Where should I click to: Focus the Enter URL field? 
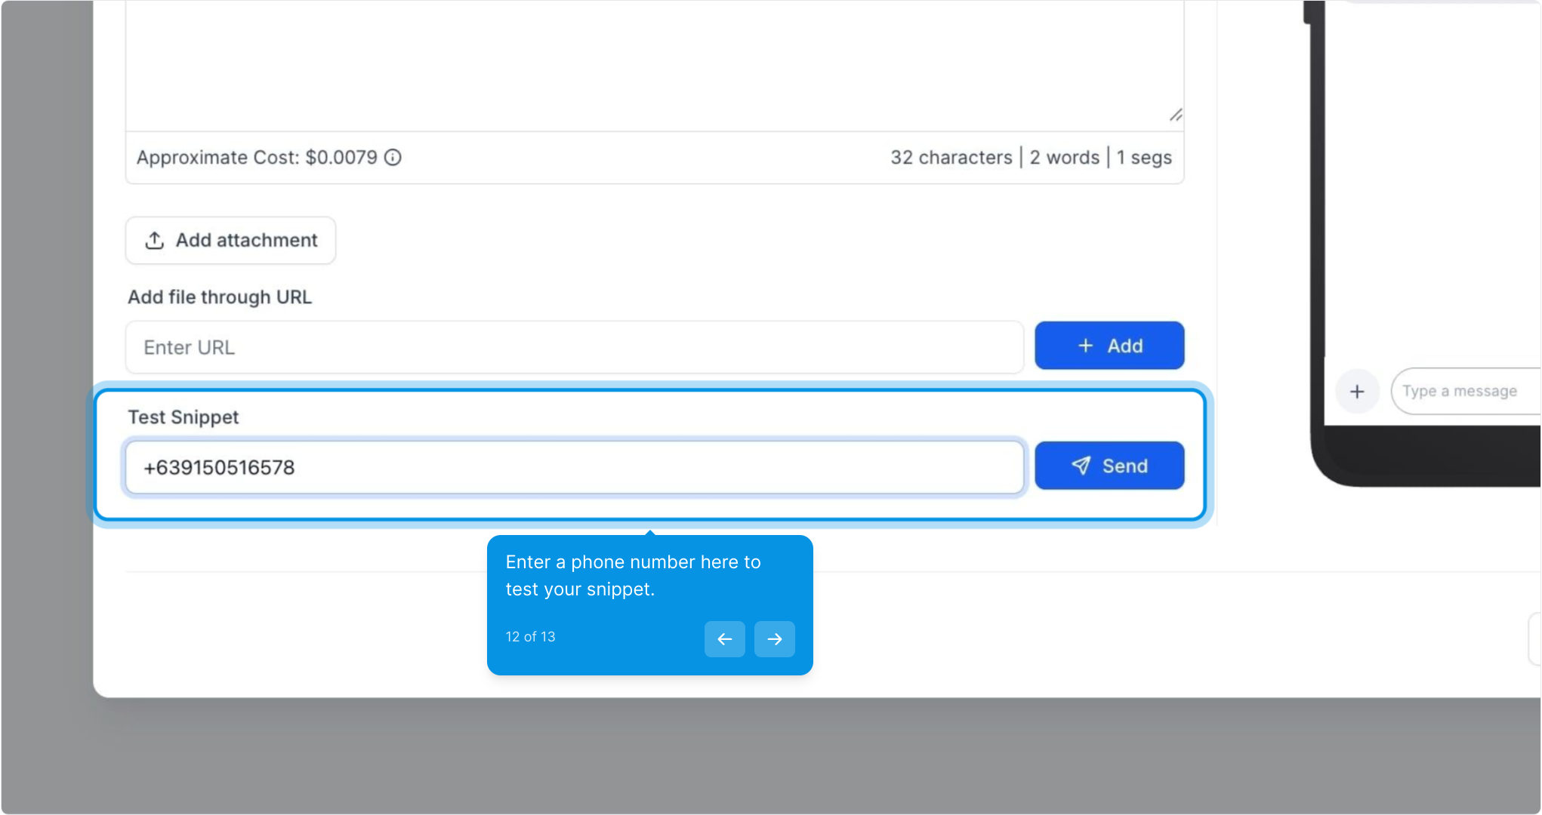tap(574, 347)
